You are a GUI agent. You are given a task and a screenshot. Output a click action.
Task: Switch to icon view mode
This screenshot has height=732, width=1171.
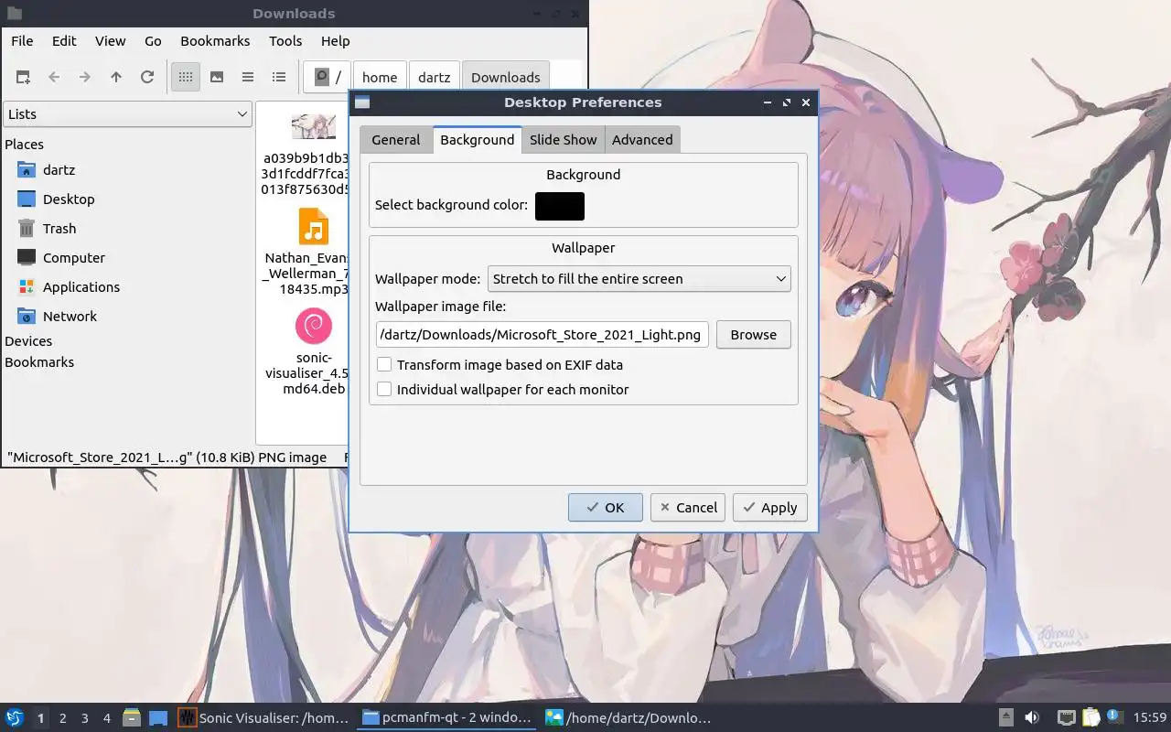click(x=186, y=77)
